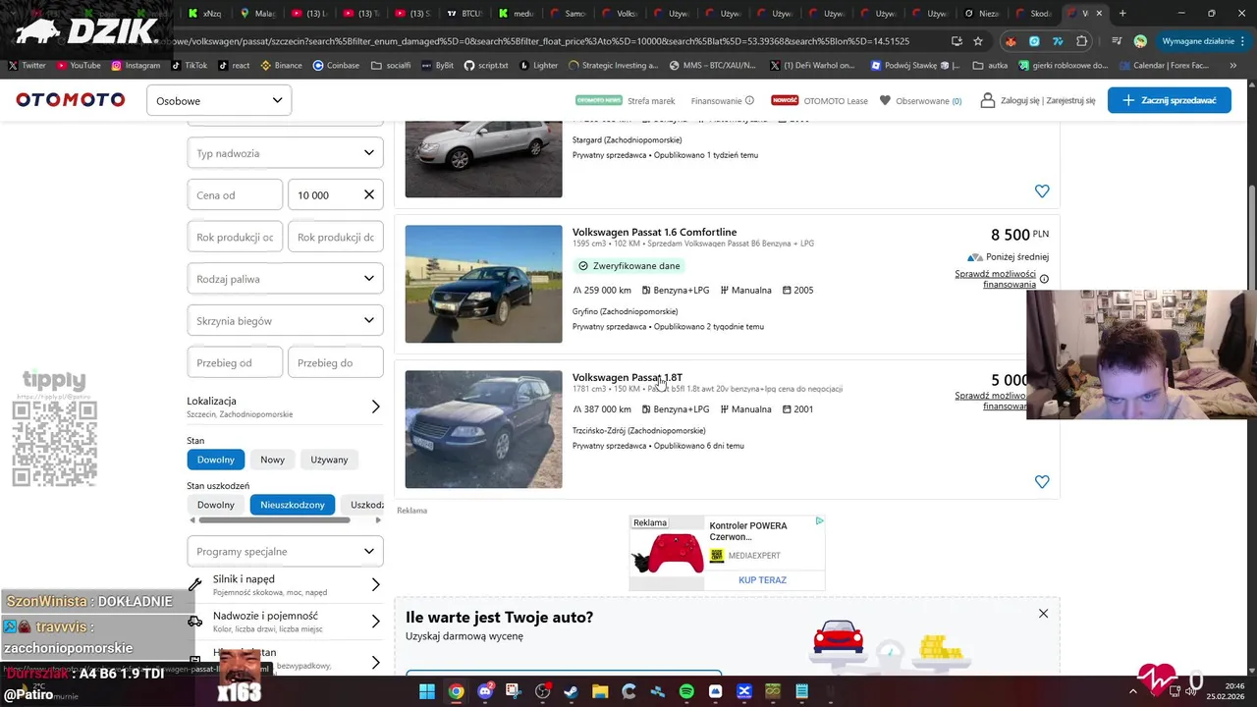
Task: Expand Nadwozie i pojemność section
Action: pyautogui.click(x=285, y=622)
